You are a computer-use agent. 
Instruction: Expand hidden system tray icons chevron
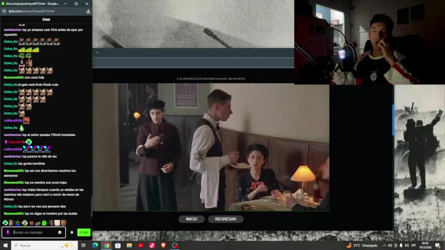(x=384, y=245)
